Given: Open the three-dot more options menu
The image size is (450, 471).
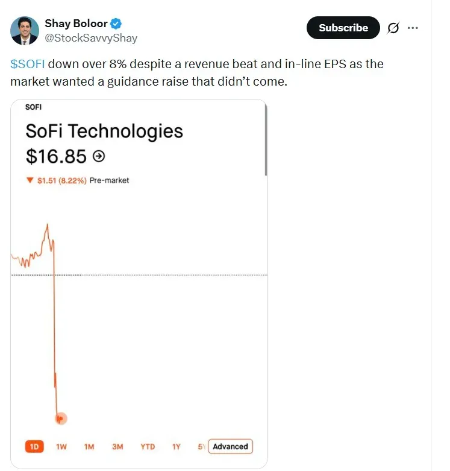Looking at the screenshot, I should point(413,28).
